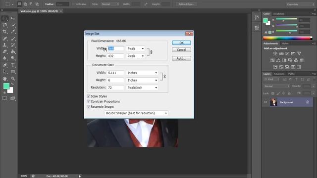The image size is (317, 178).
Task: Click the Background layer thumbnail
Action: (273, 102)
